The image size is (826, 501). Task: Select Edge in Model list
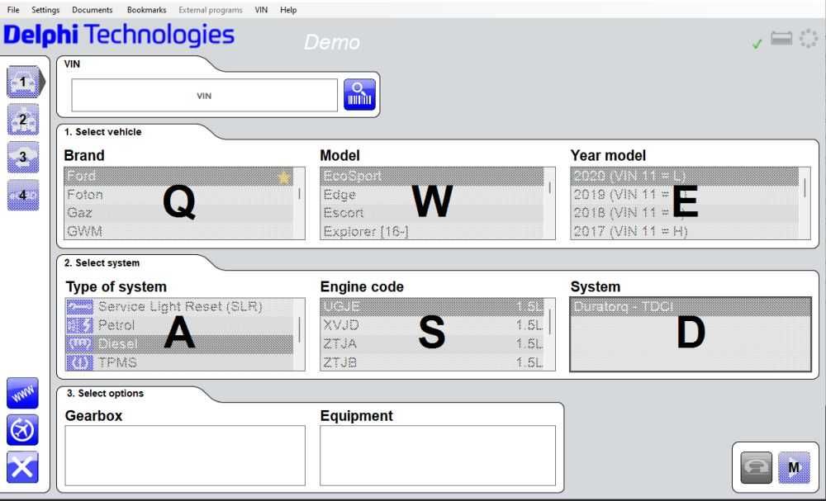click(432, 195)
